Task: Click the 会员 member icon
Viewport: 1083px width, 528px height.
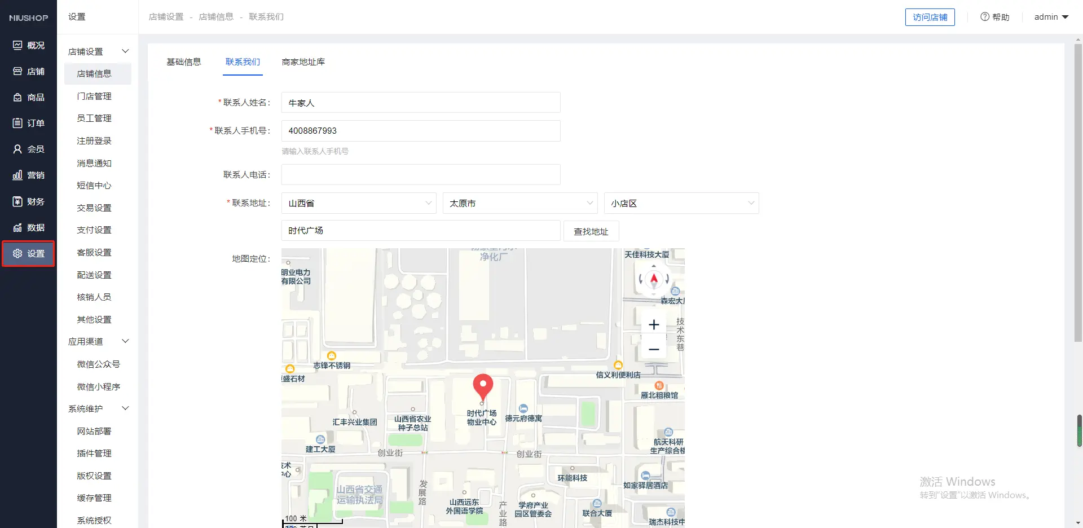Action: coord(17,149)
